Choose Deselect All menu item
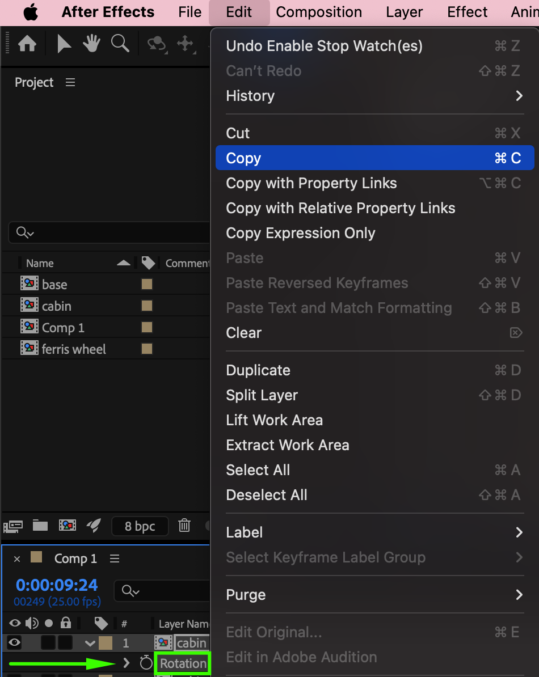 [x=374, y=495]
